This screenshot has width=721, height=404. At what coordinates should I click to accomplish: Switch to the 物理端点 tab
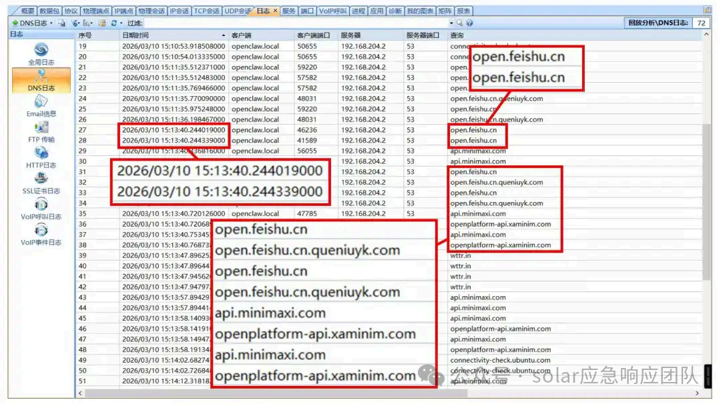(95, 11)
